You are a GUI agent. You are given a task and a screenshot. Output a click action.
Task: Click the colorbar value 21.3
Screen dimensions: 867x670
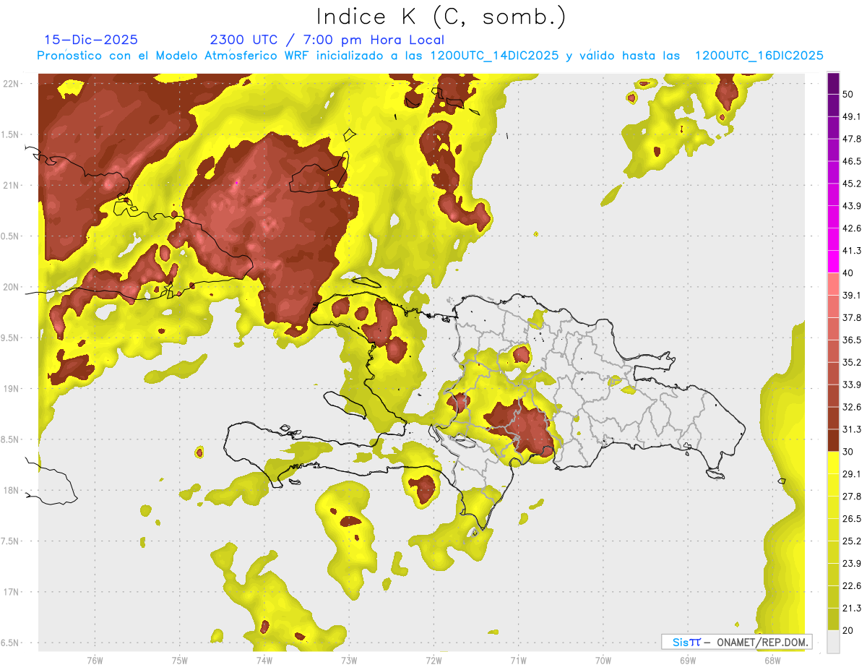853,608
